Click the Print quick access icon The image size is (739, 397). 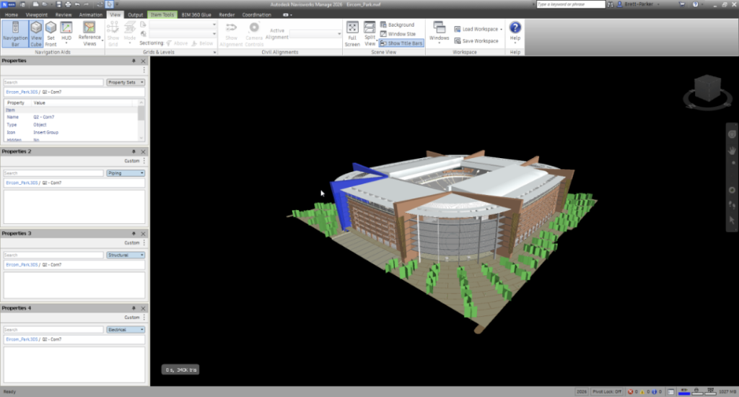[x=68, y=4]
